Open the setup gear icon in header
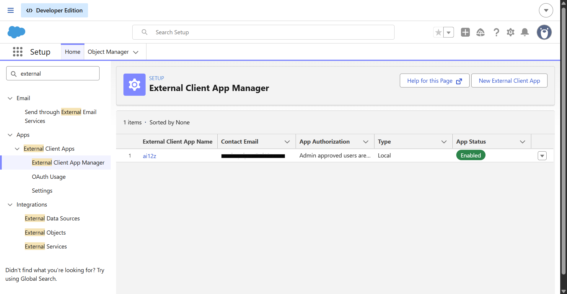Screen dimensions: 567x294 click(511, 32)
